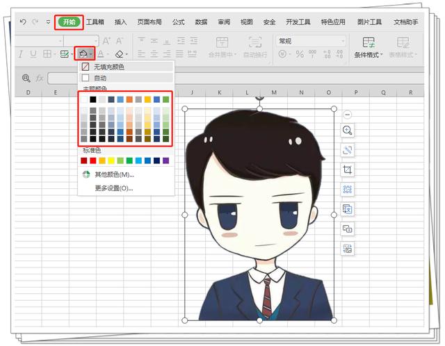Increase font size with larger A icon
Image resolution: width=445 pixels, height=346 pixels.
pos(106,41)
